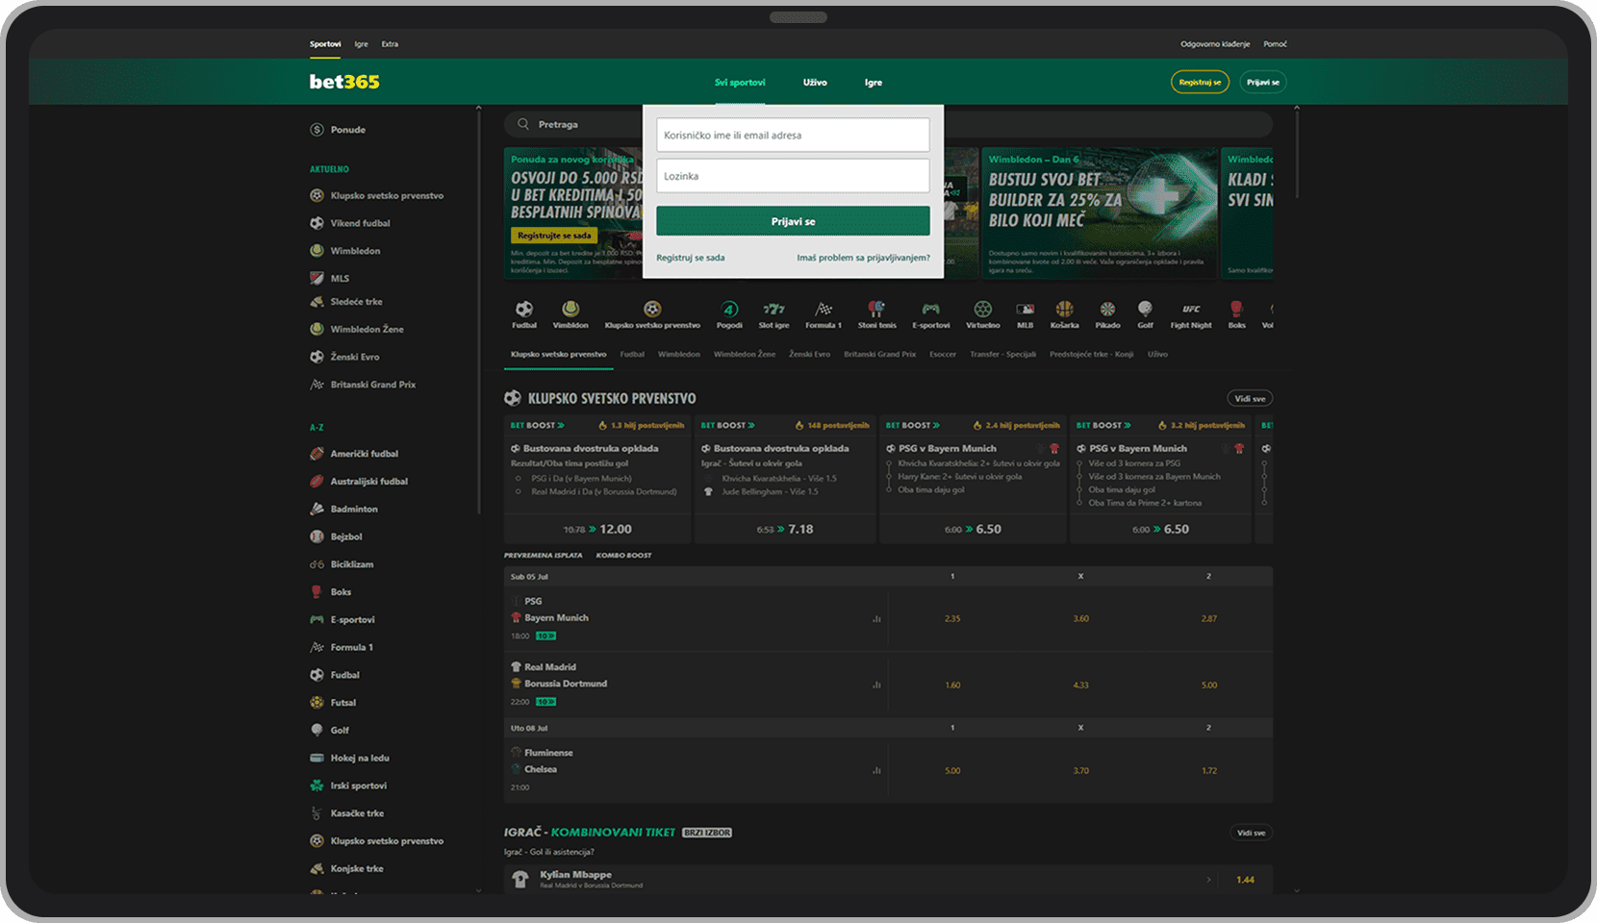Open Imaš problem sa prijavljivanjem link

[863, 258]
